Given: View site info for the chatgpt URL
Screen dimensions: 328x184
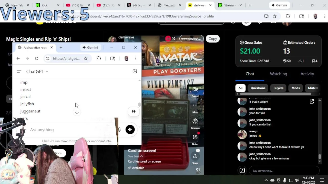Looking at the screenshot, I should 48,59.
